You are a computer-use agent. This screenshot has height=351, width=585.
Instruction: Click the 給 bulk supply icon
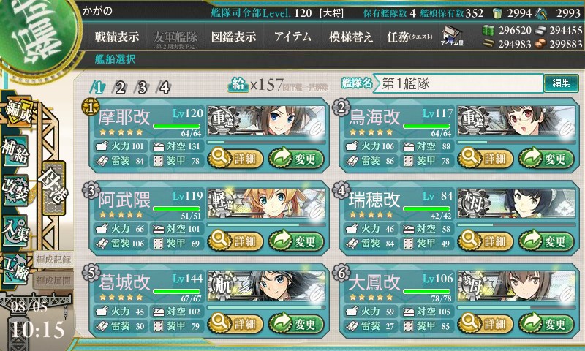tap(238, 85)
